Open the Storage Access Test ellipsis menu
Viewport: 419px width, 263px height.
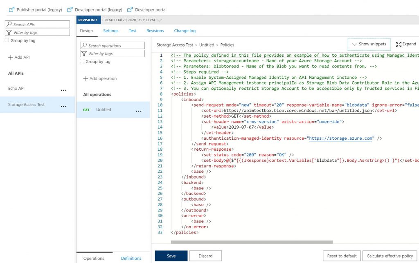[x=63, y=107]
